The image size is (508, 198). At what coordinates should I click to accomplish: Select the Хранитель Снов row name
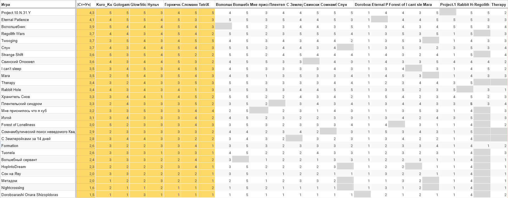pyautogui.click(x=38, y=97)
